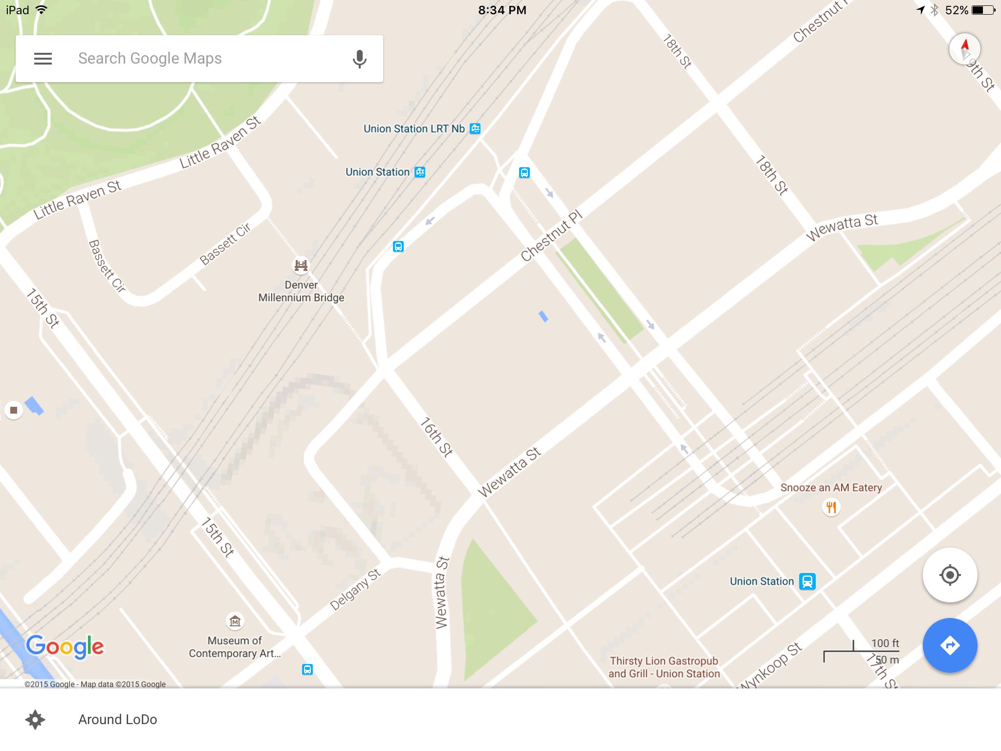Tap the Union Station LRT Nb transit icon
The image size is (1001, 751).
[475, 129]
